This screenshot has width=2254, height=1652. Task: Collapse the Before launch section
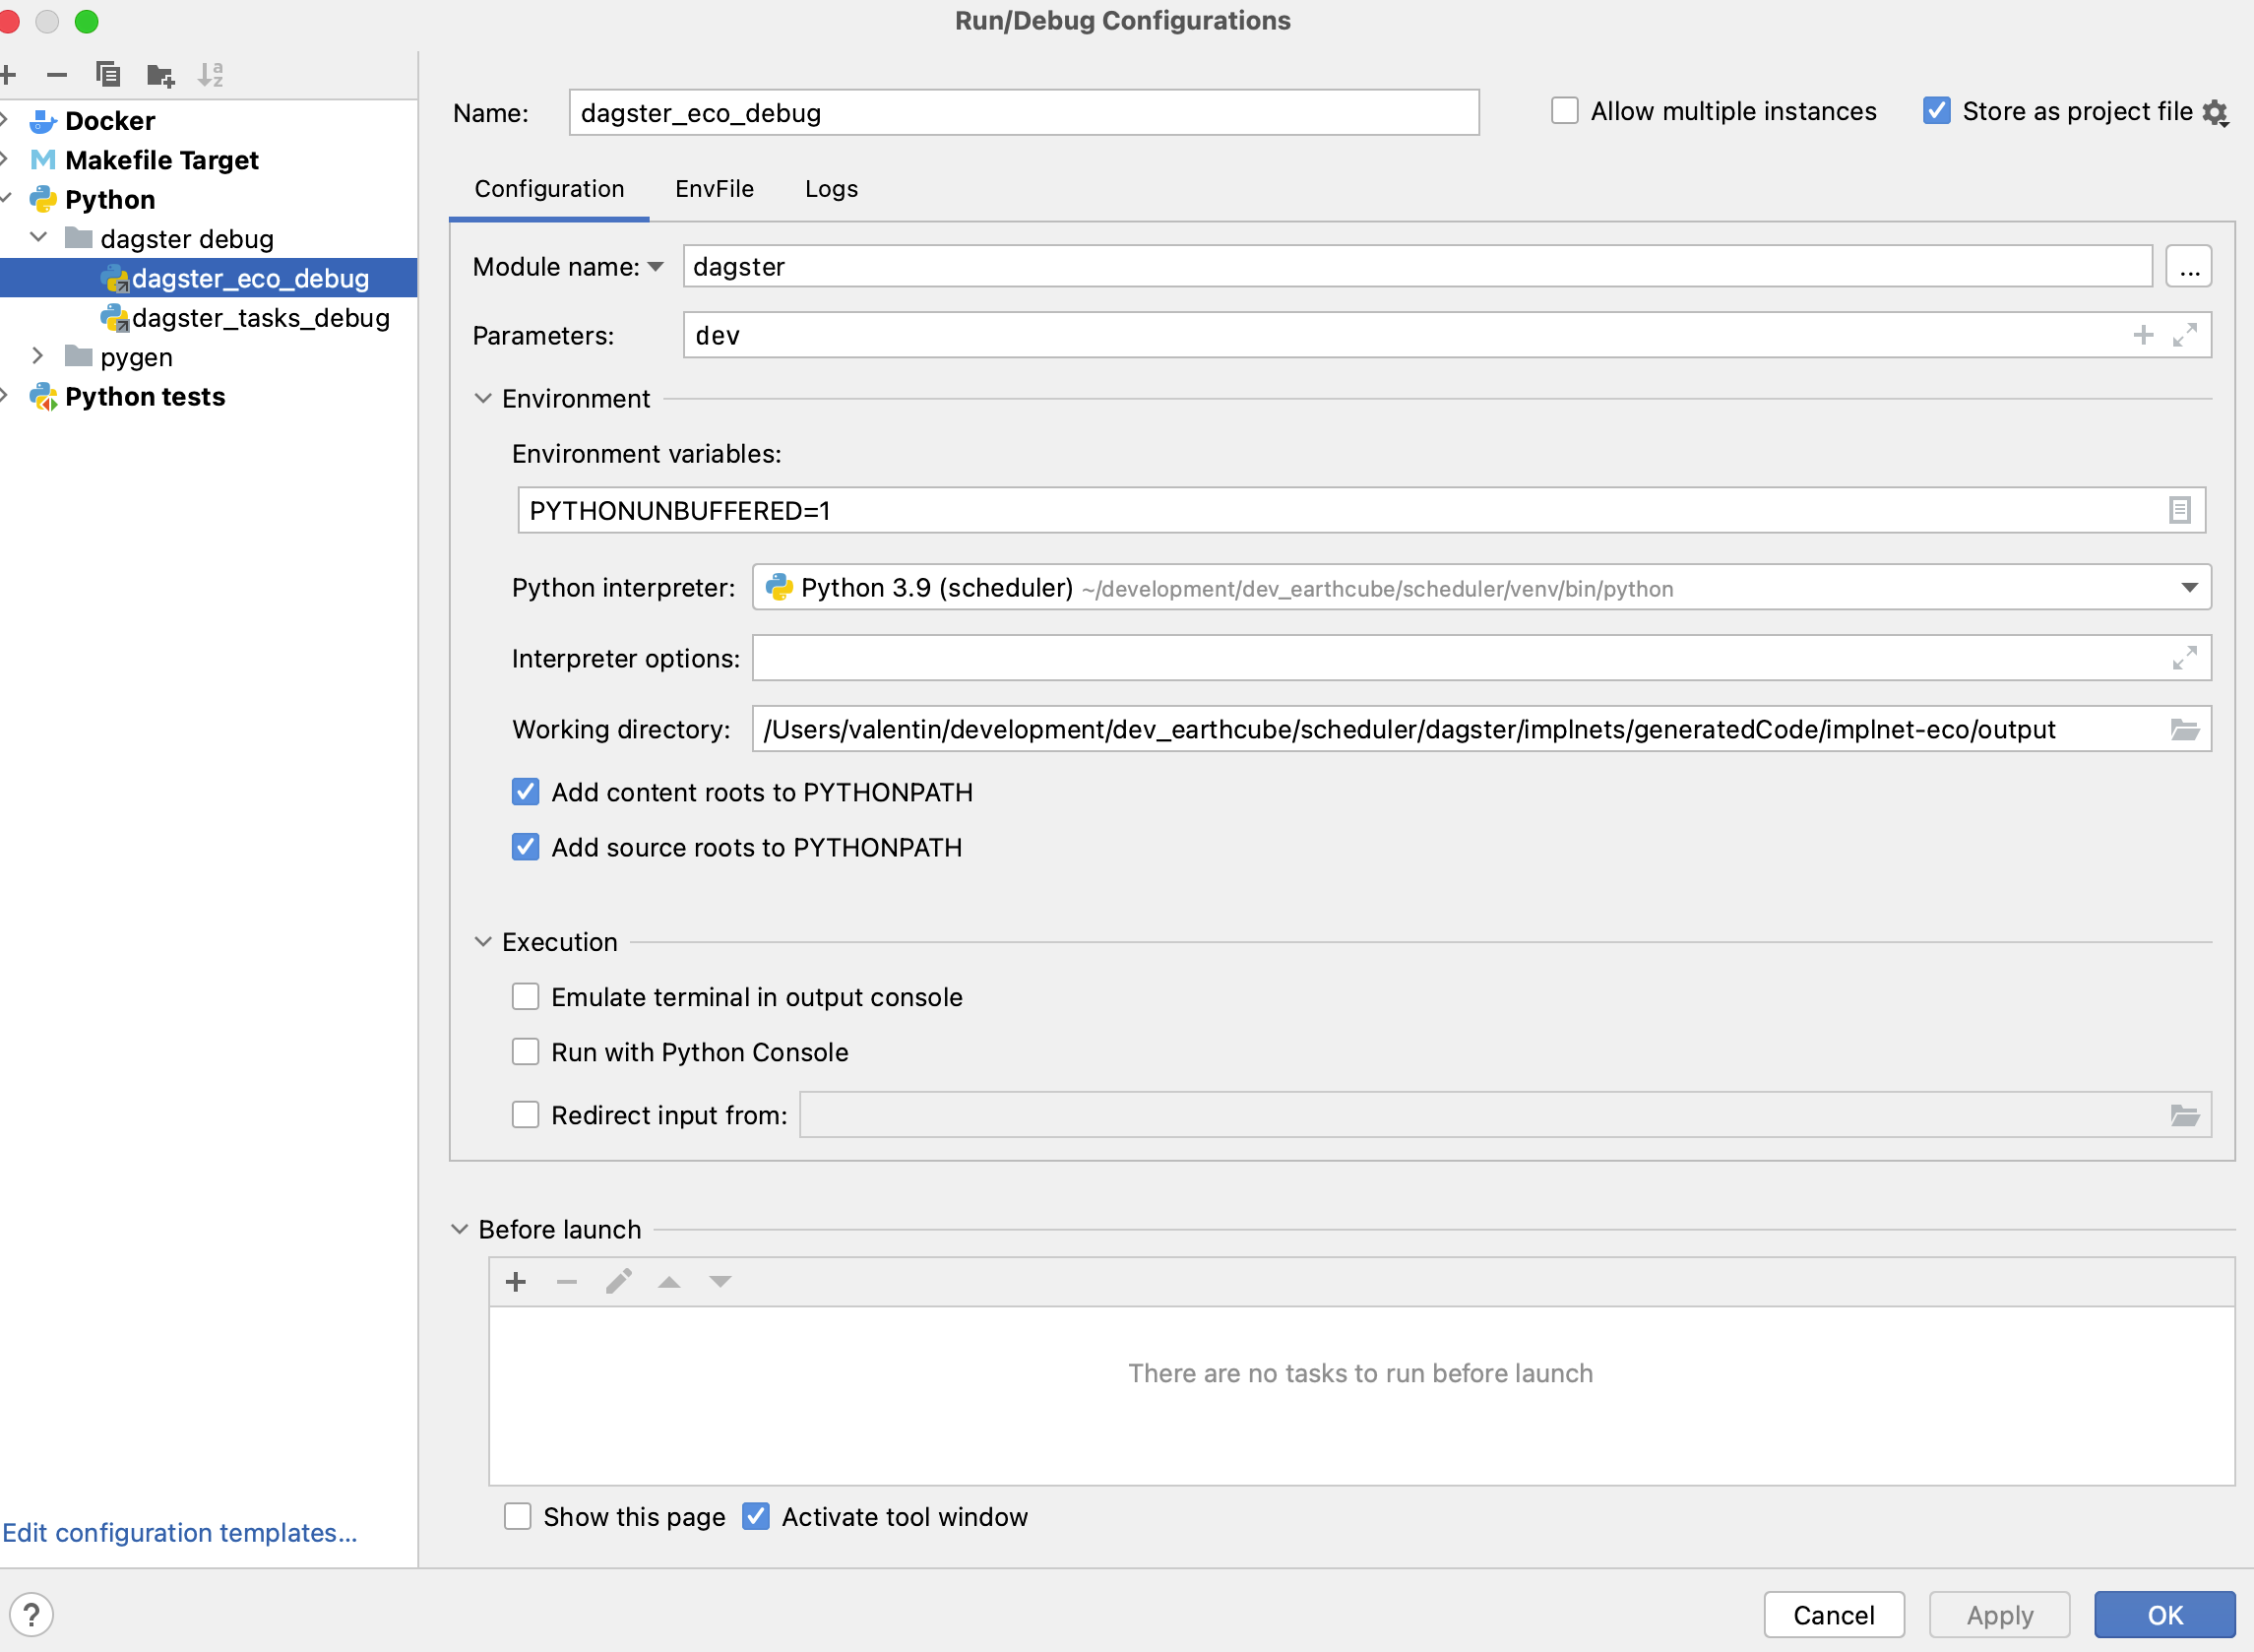click(x=460, y=1229)
